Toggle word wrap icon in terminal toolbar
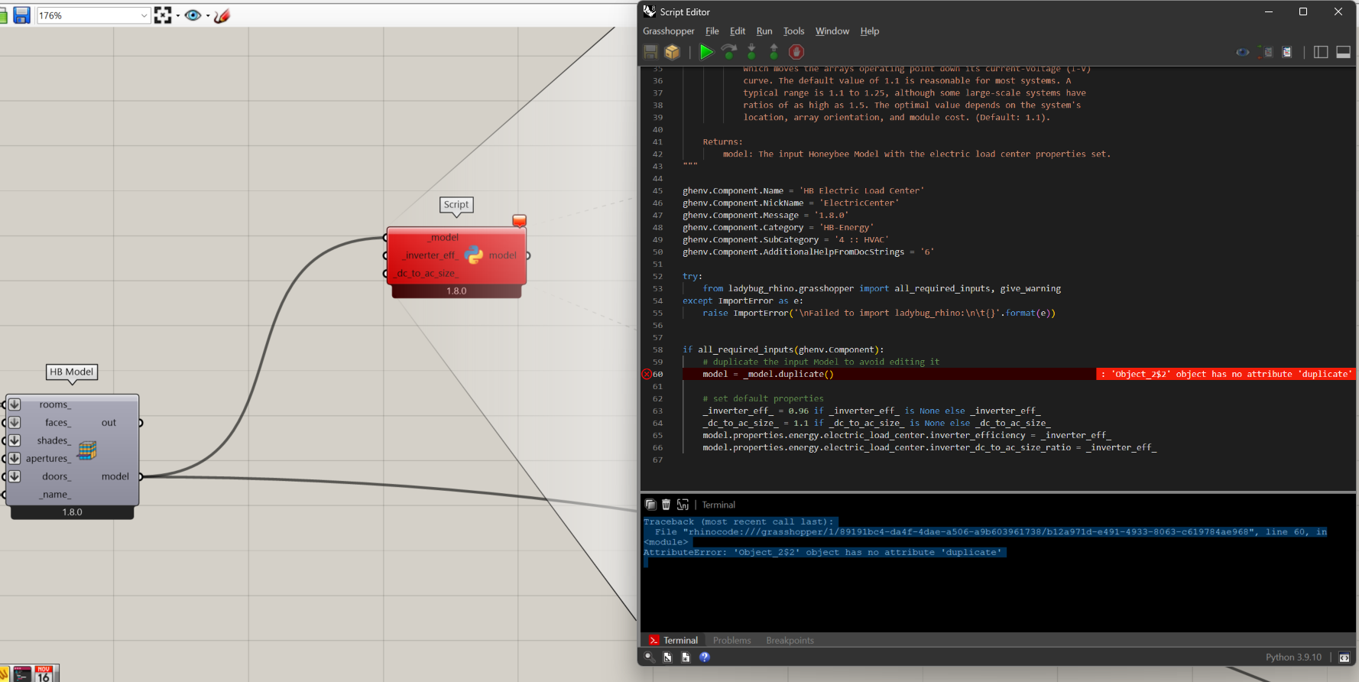Image resolution: width=1359 pixels, height=682 pixels. [x=683, y=505]
